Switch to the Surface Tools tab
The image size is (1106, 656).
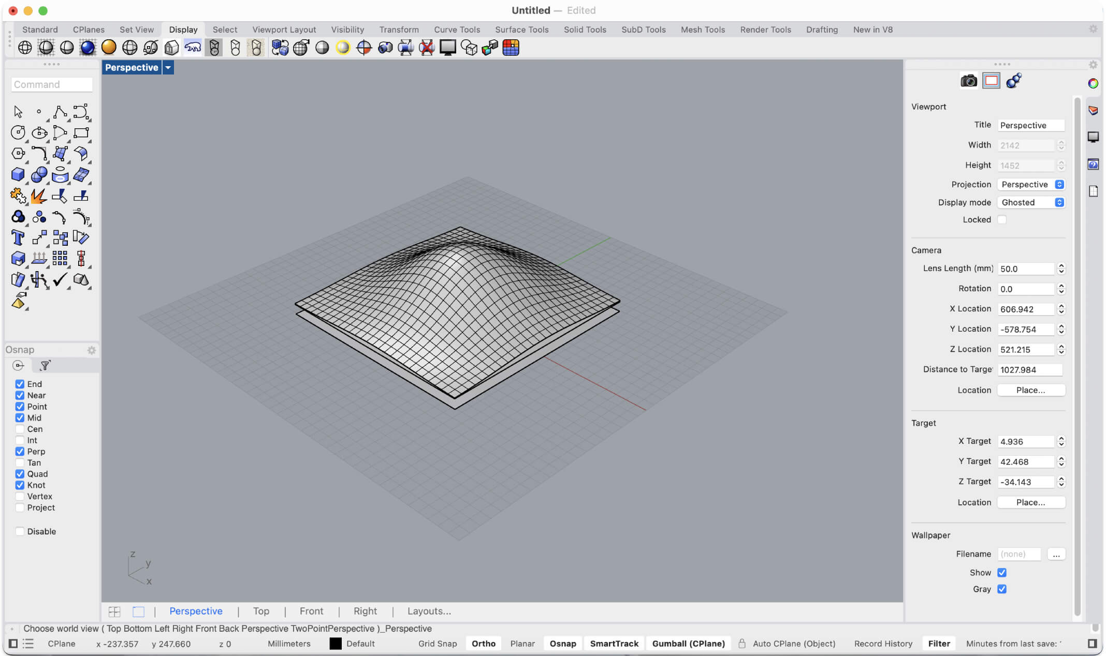click(x=521, y=29)
